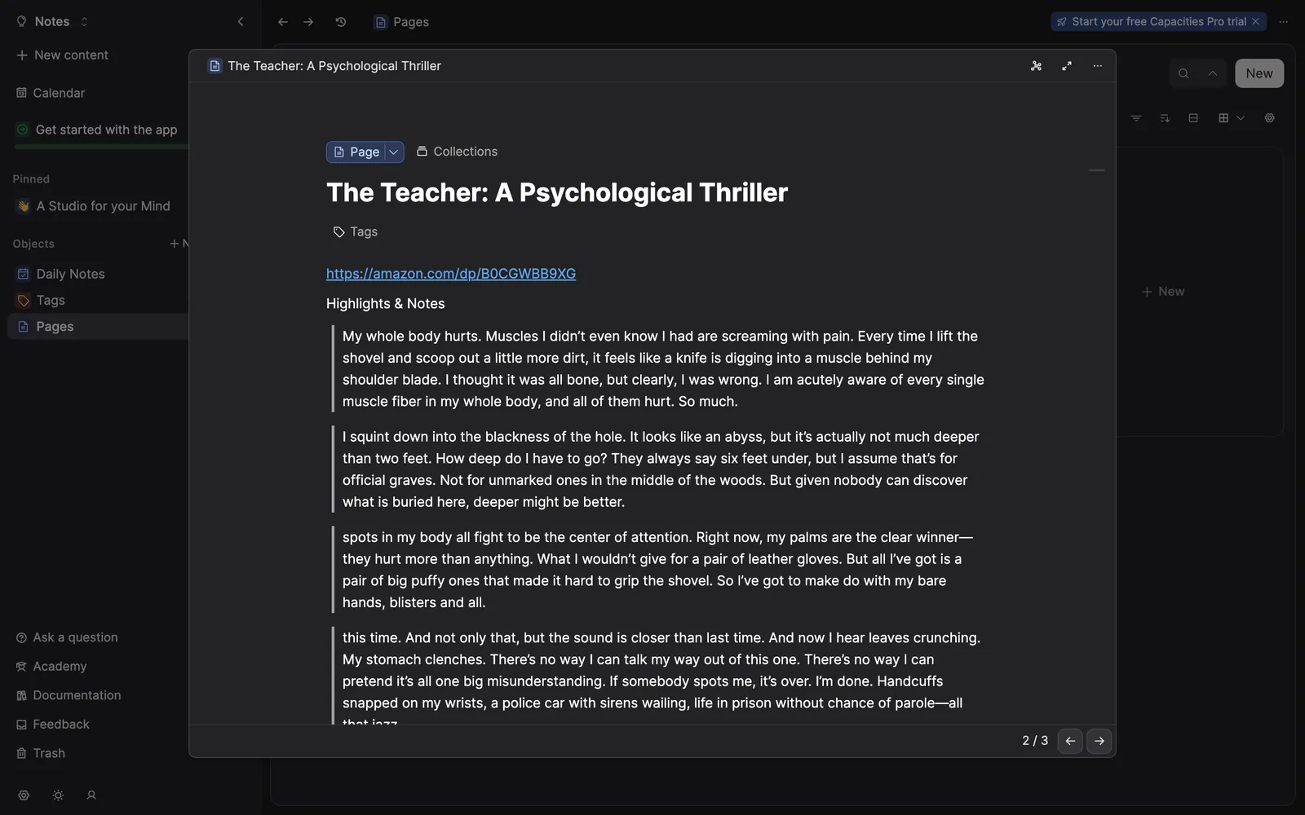Go back with the left arrow

[x=283, y=22]
